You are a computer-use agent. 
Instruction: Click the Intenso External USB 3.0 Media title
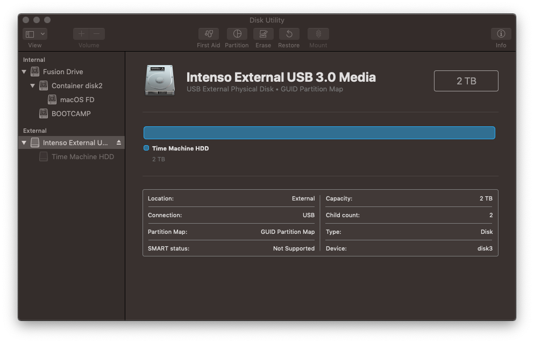pos(281,77)
